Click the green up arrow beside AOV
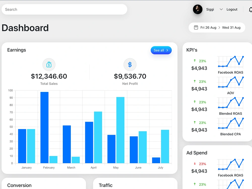The width and height of the screenshot is (252, 189). [x=195, y=81]
